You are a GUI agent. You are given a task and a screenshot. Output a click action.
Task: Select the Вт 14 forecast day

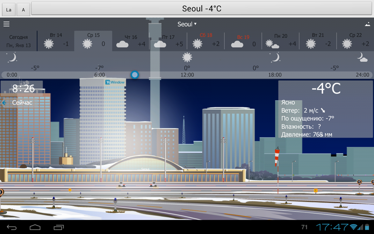tap(56, 41)
